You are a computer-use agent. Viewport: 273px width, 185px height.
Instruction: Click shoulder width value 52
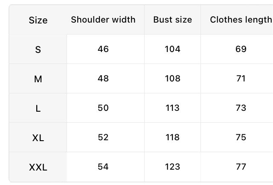click(103, 137)
